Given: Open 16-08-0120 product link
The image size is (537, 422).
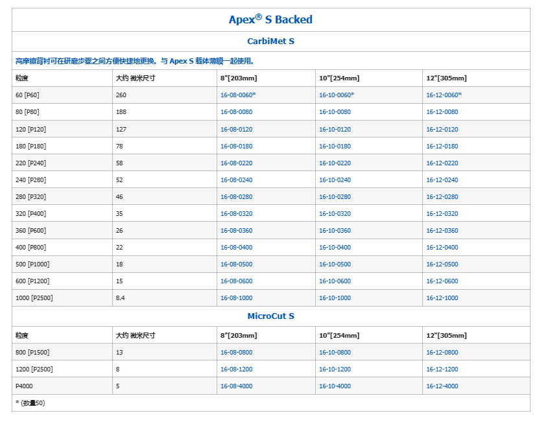Looking at the screenshot, I should 236,130.
